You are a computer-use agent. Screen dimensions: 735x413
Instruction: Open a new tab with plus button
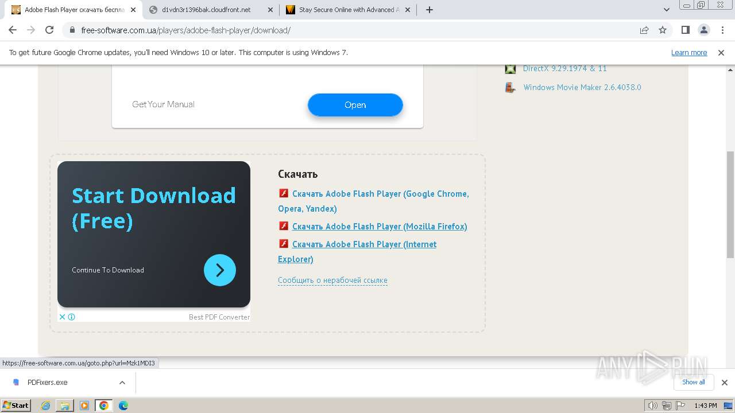pos(430,10)
